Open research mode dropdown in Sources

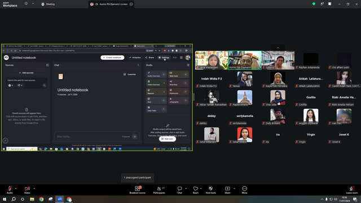coord(20,85)
